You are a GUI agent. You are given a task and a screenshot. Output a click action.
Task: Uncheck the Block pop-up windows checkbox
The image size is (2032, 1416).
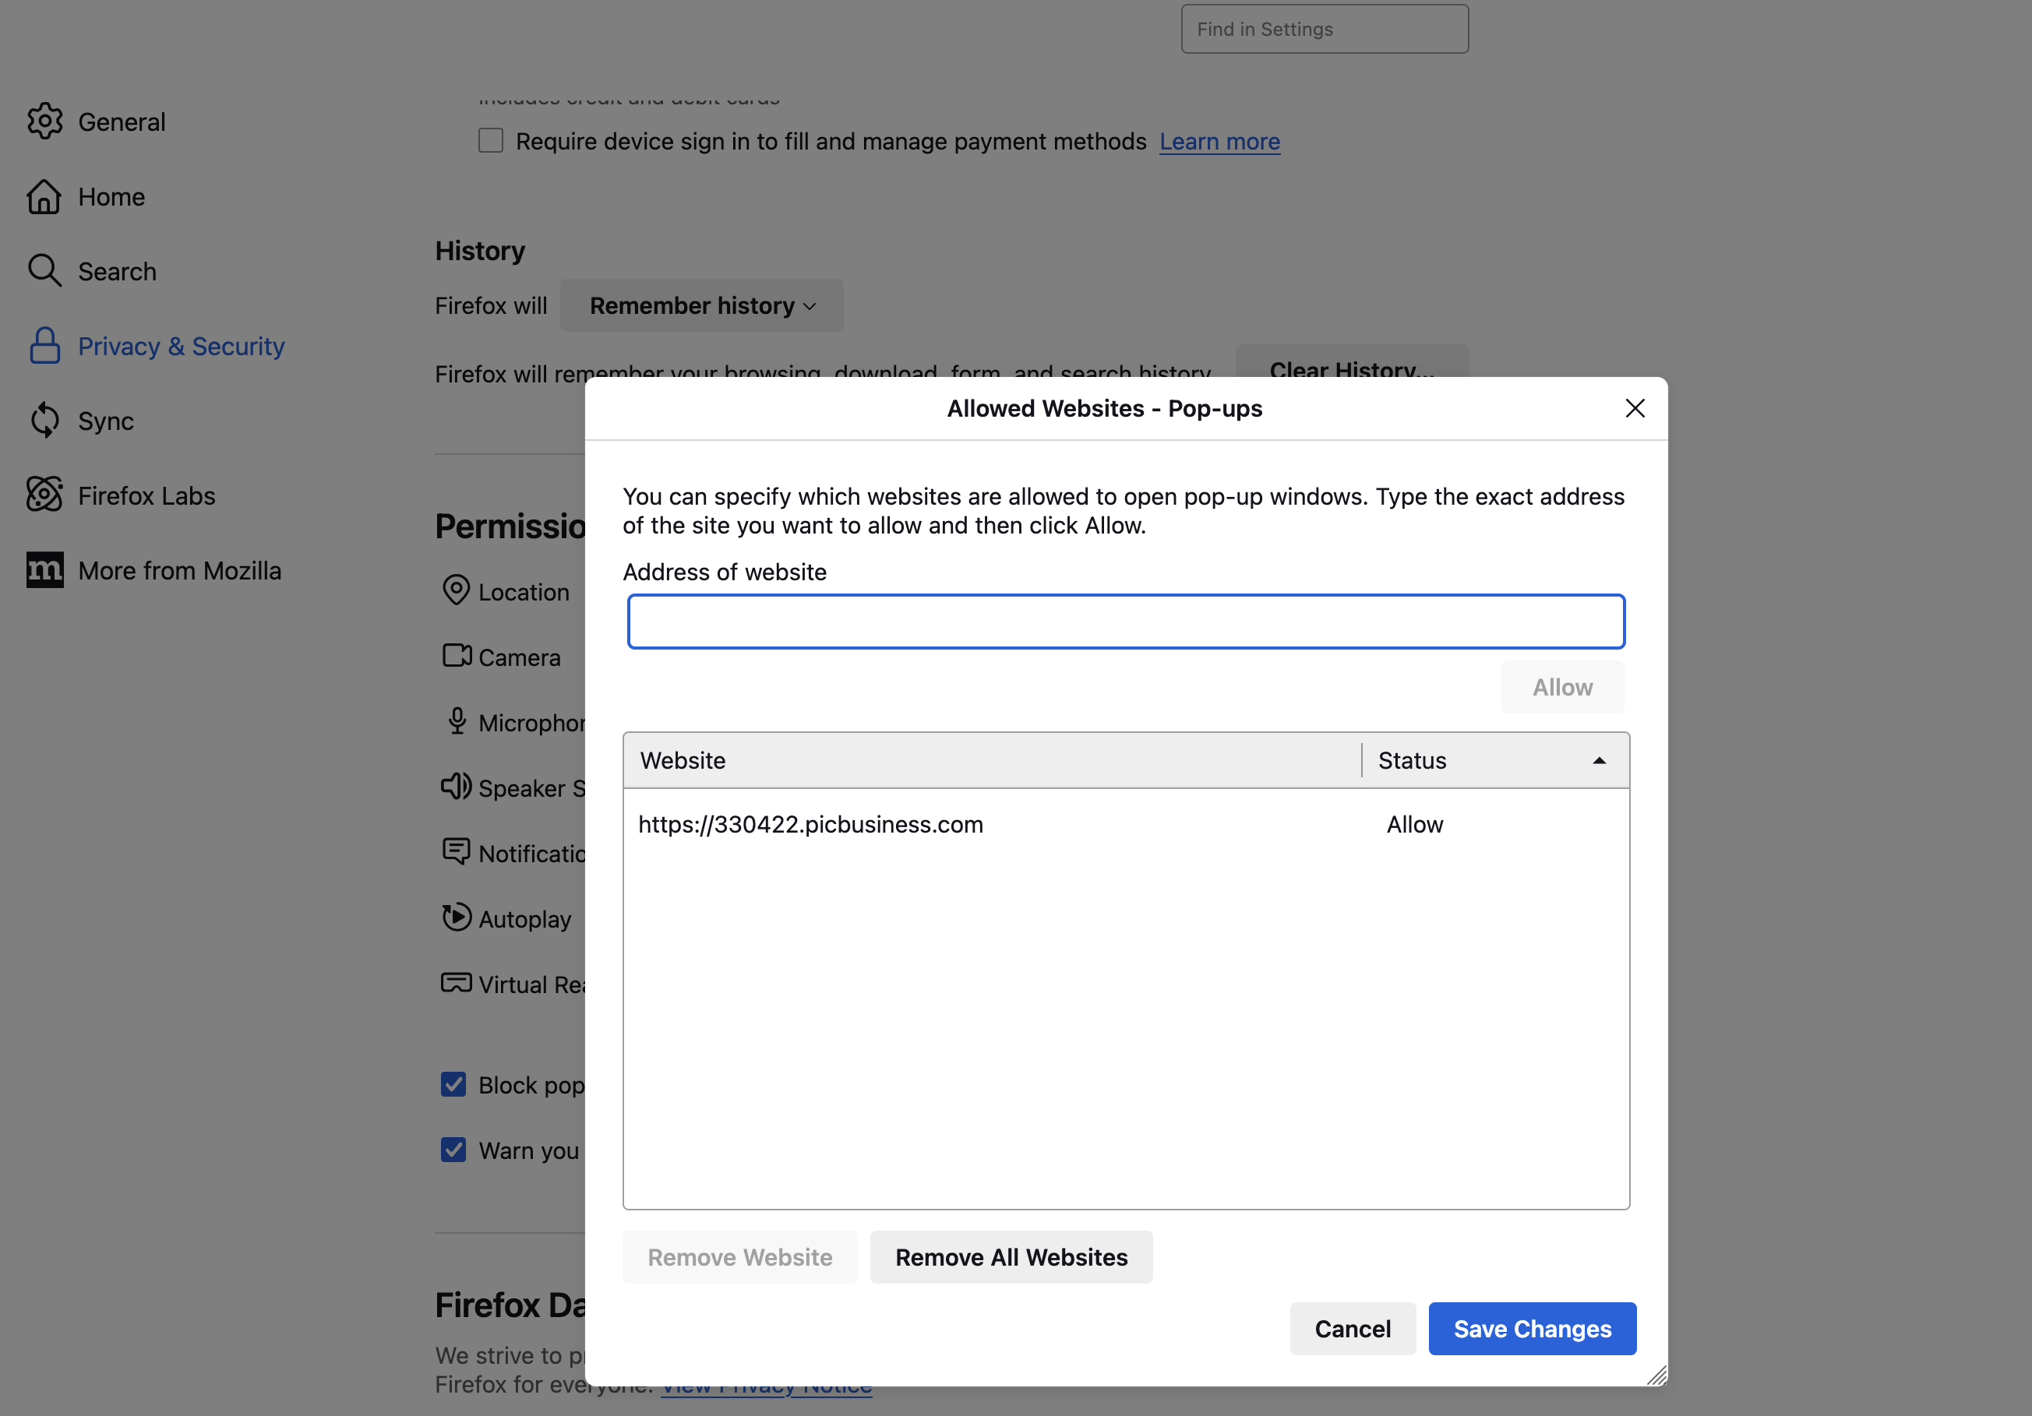pyautogui.click(x=453, y=1084)
